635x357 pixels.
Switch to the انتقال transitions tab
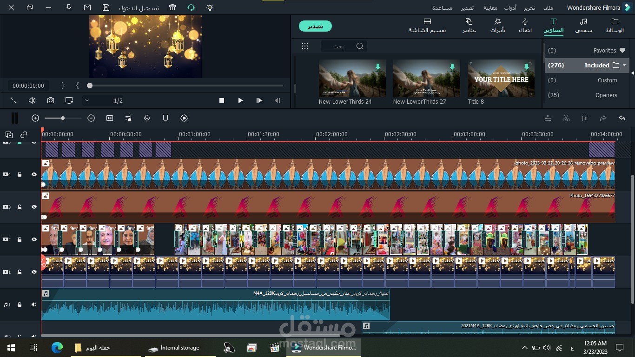point(525,26)
